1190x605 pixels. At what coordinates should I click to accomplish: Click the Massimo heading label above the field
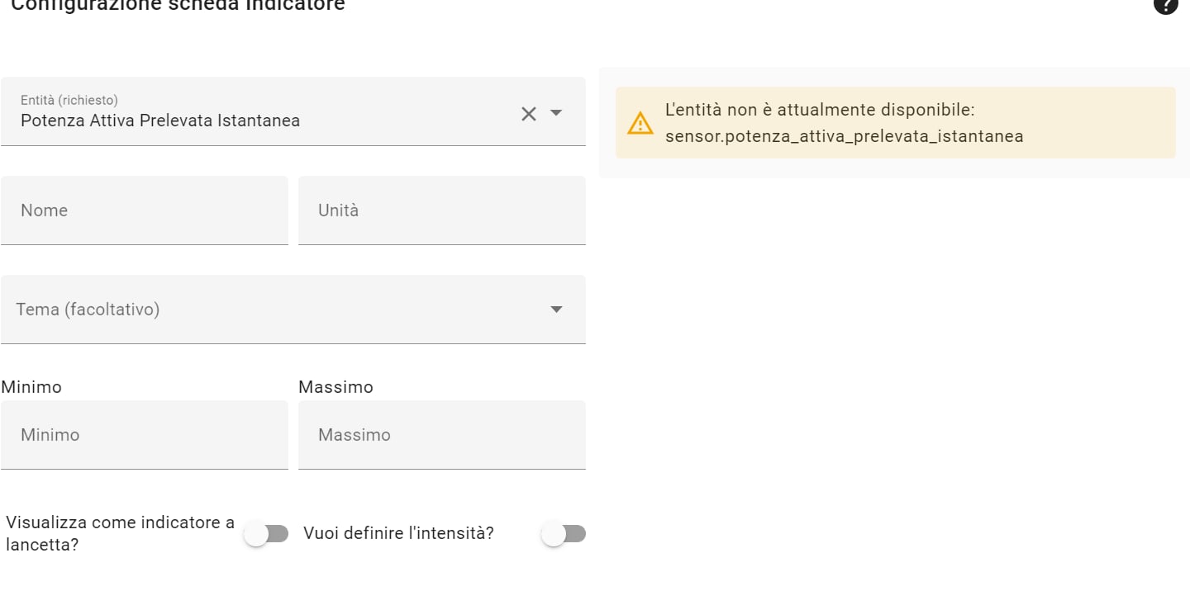click(x=336, y=387)
